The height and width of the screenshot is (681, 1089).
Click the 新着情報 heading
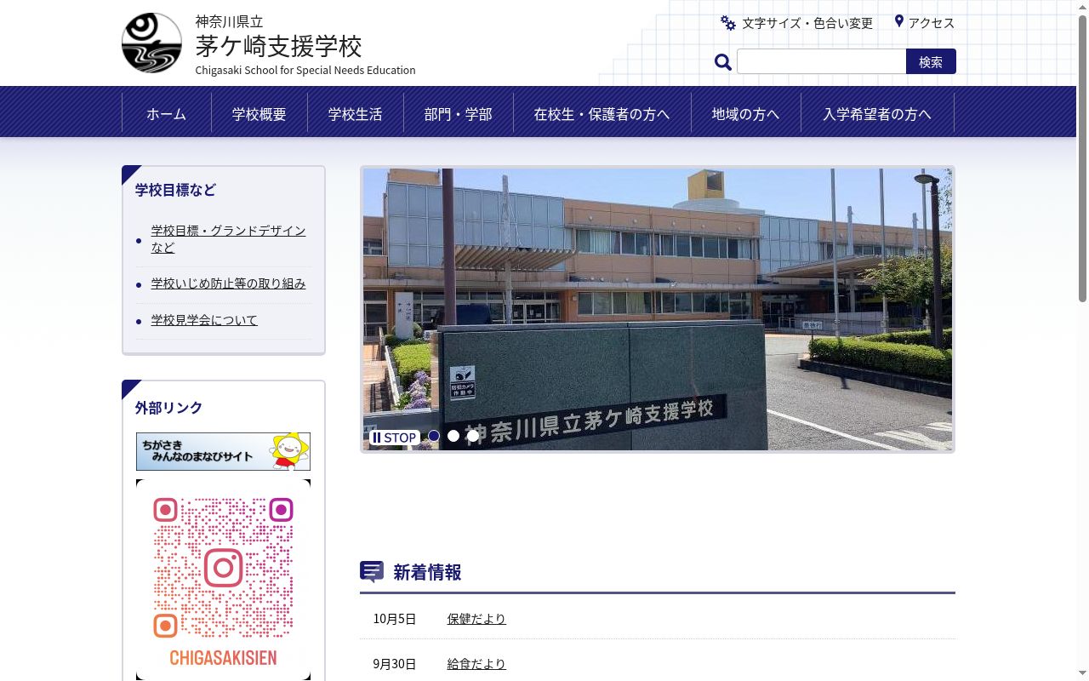point(427,572)
